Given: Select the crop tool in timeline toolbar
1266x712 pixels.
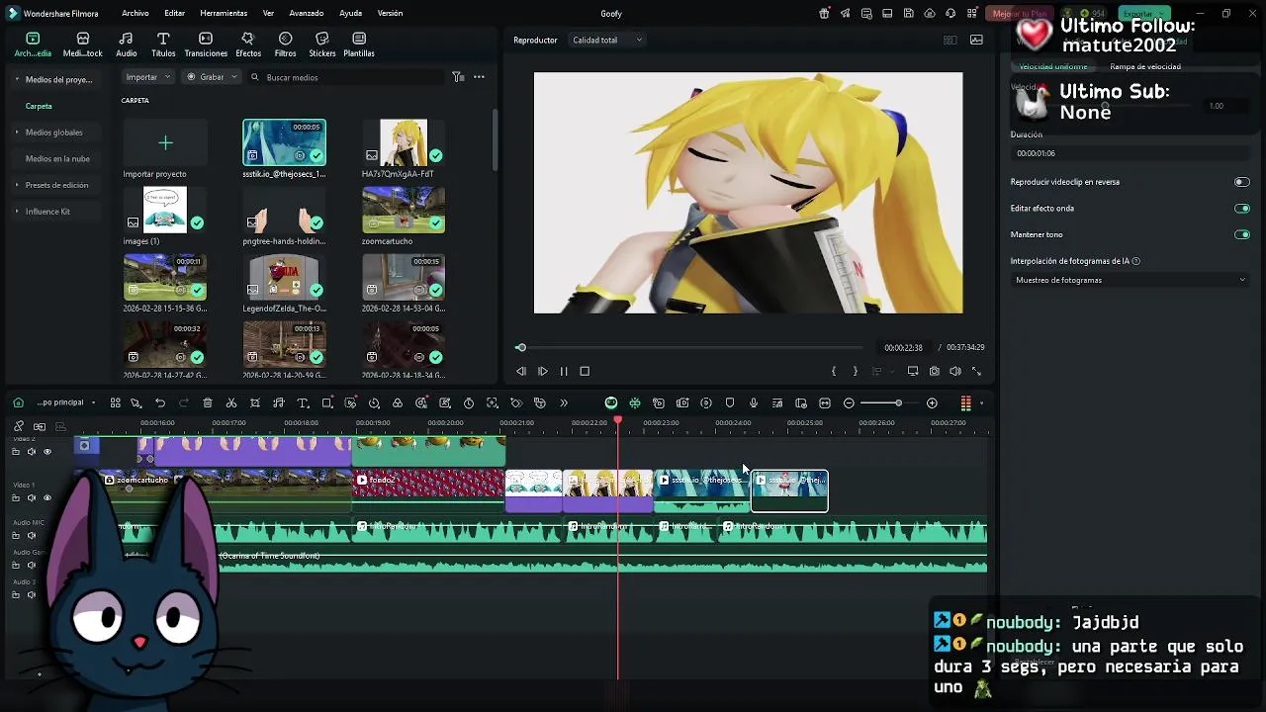Looking at the screenshot, I should click(255, 403).
